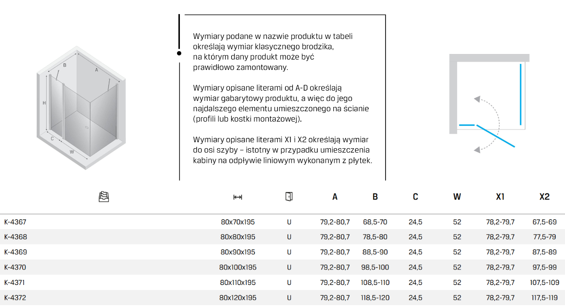The width and height of the screenshot is (565, 307).
Task: Click the X1 column header
Action: tap(500, 197)
